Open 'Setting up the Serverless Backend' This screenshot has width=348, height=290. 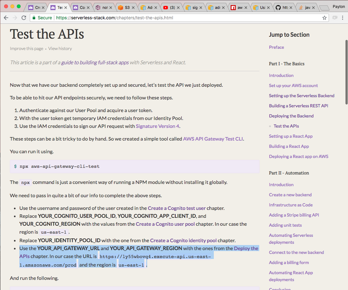[302, 96]
